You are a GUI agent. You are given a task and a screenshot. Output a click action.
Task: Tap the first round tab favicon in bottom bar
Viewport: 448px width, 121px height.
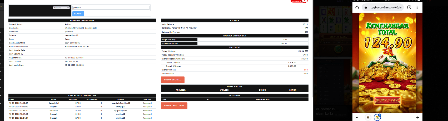pyautogui.click(x=368, y=117)
